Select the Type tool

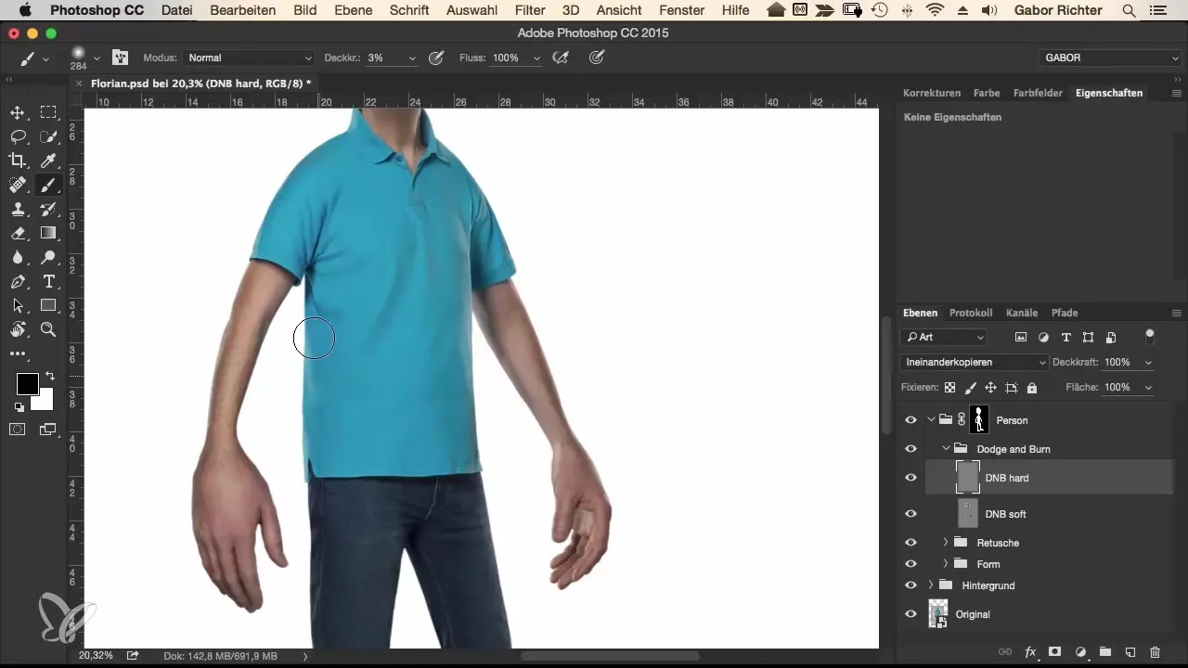[48, 281]
